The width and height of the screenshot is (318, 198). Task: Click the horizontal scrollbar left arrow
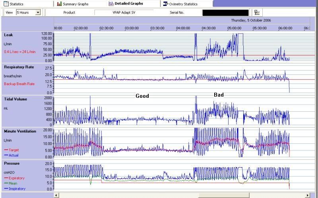pos(56,195)
